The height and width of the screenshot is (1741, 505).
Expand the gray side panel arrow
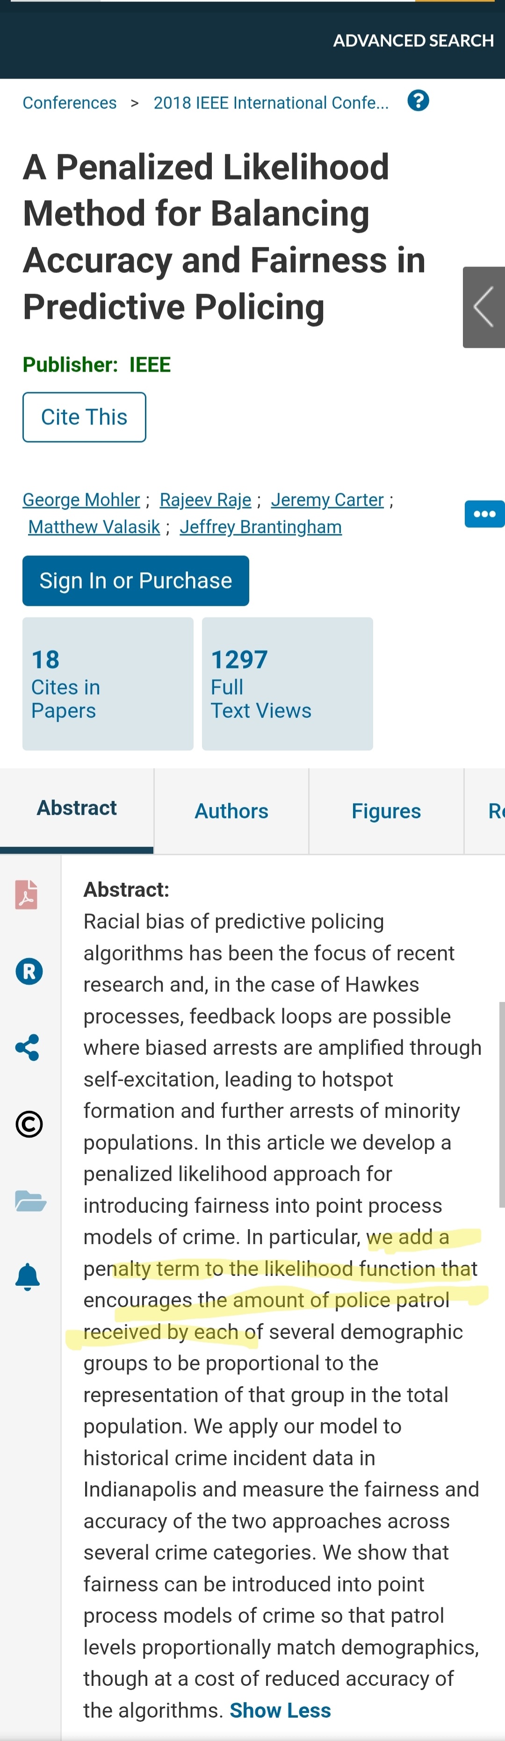483,307
